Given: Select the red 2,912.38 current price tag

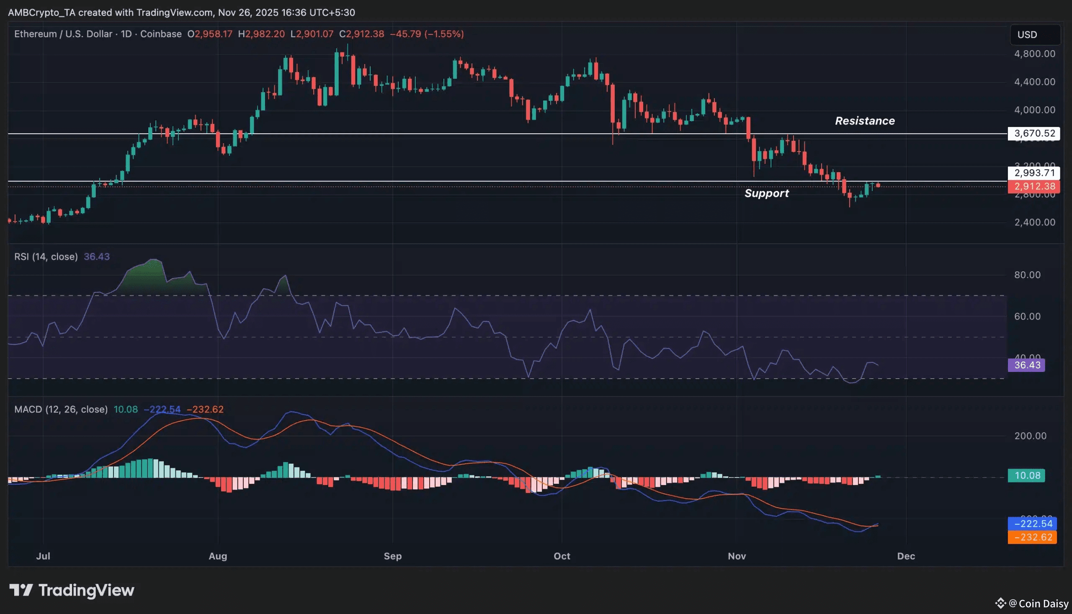Looking at the screenshot, I should [1033, 186].
